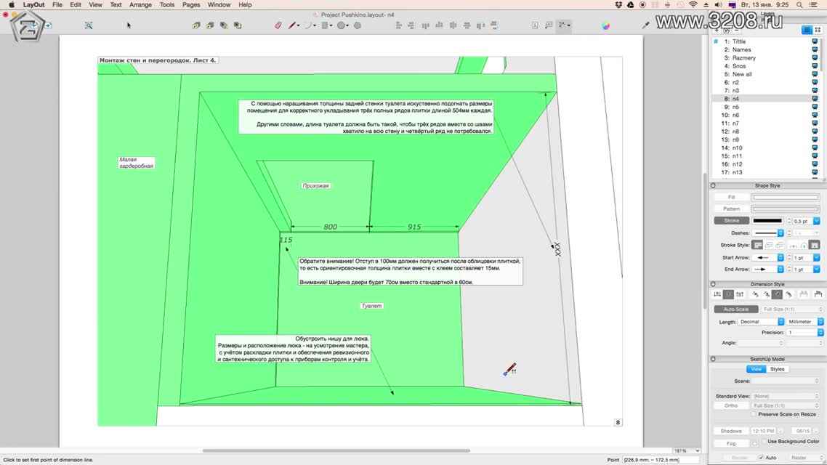This screenshot has height=465, width=827.
Task: Choose the Rectangle shape tool
Action: tap(324, 25)
